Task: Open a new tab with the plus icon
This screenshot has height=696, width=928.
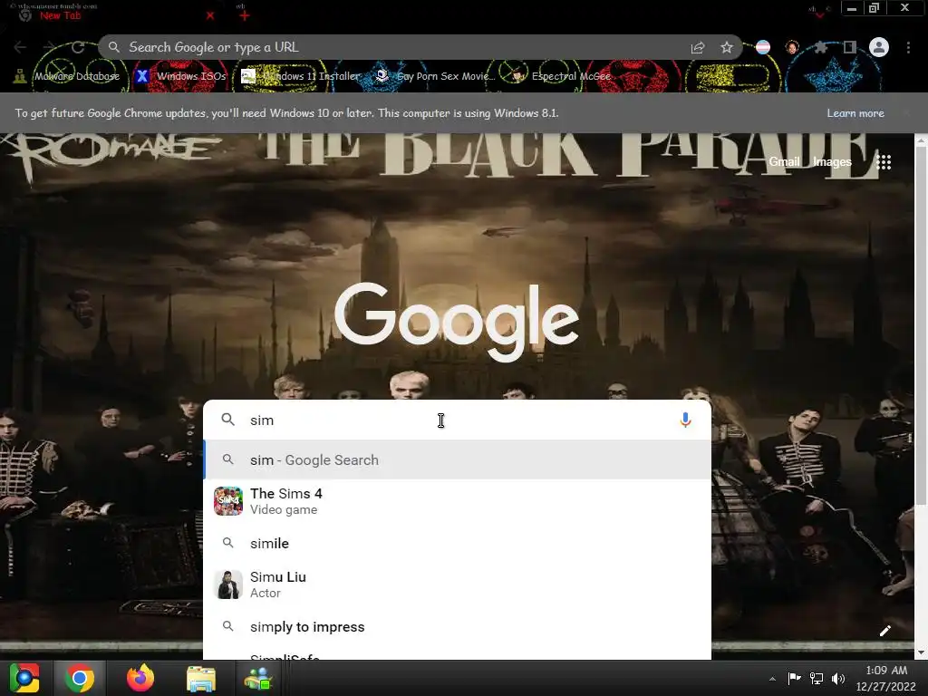Action: 244,16
